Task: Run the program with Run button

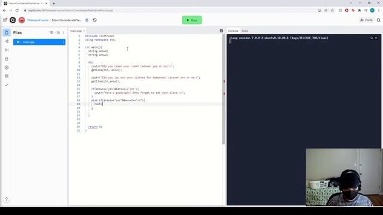Action: [x=191, y=20]
